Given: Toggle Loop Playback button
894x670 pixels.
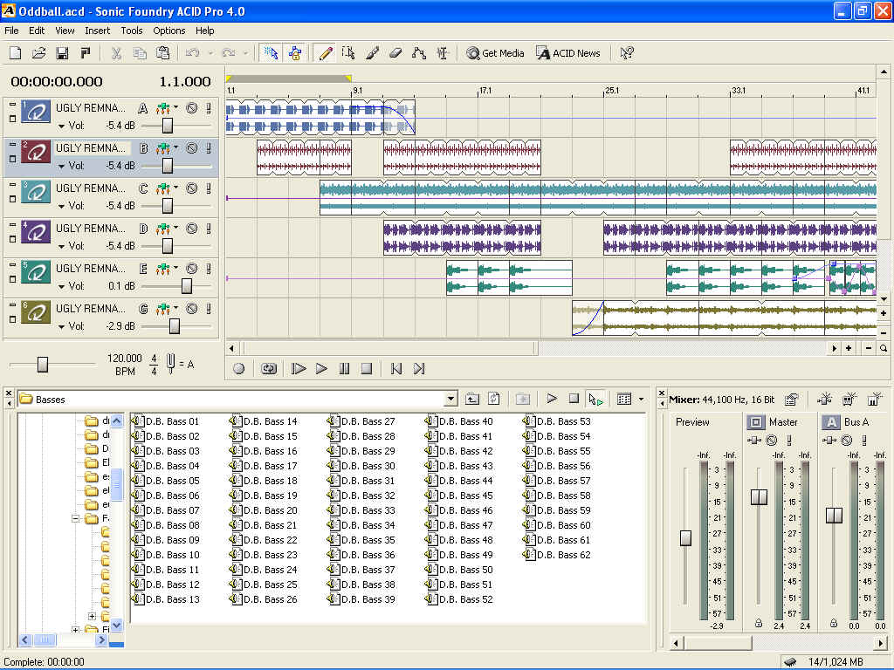Looking at the screenshot, I should pyautogui.click(x=269, y=369).
